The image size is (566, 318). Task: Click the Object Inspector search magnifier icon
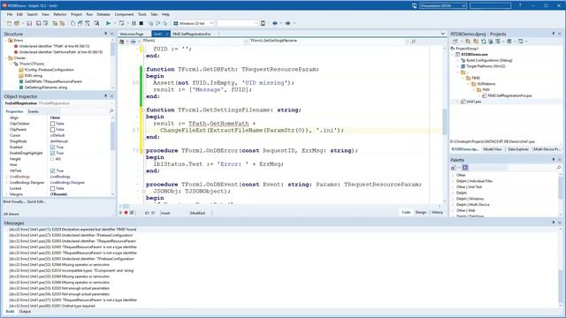click(111, 111)
